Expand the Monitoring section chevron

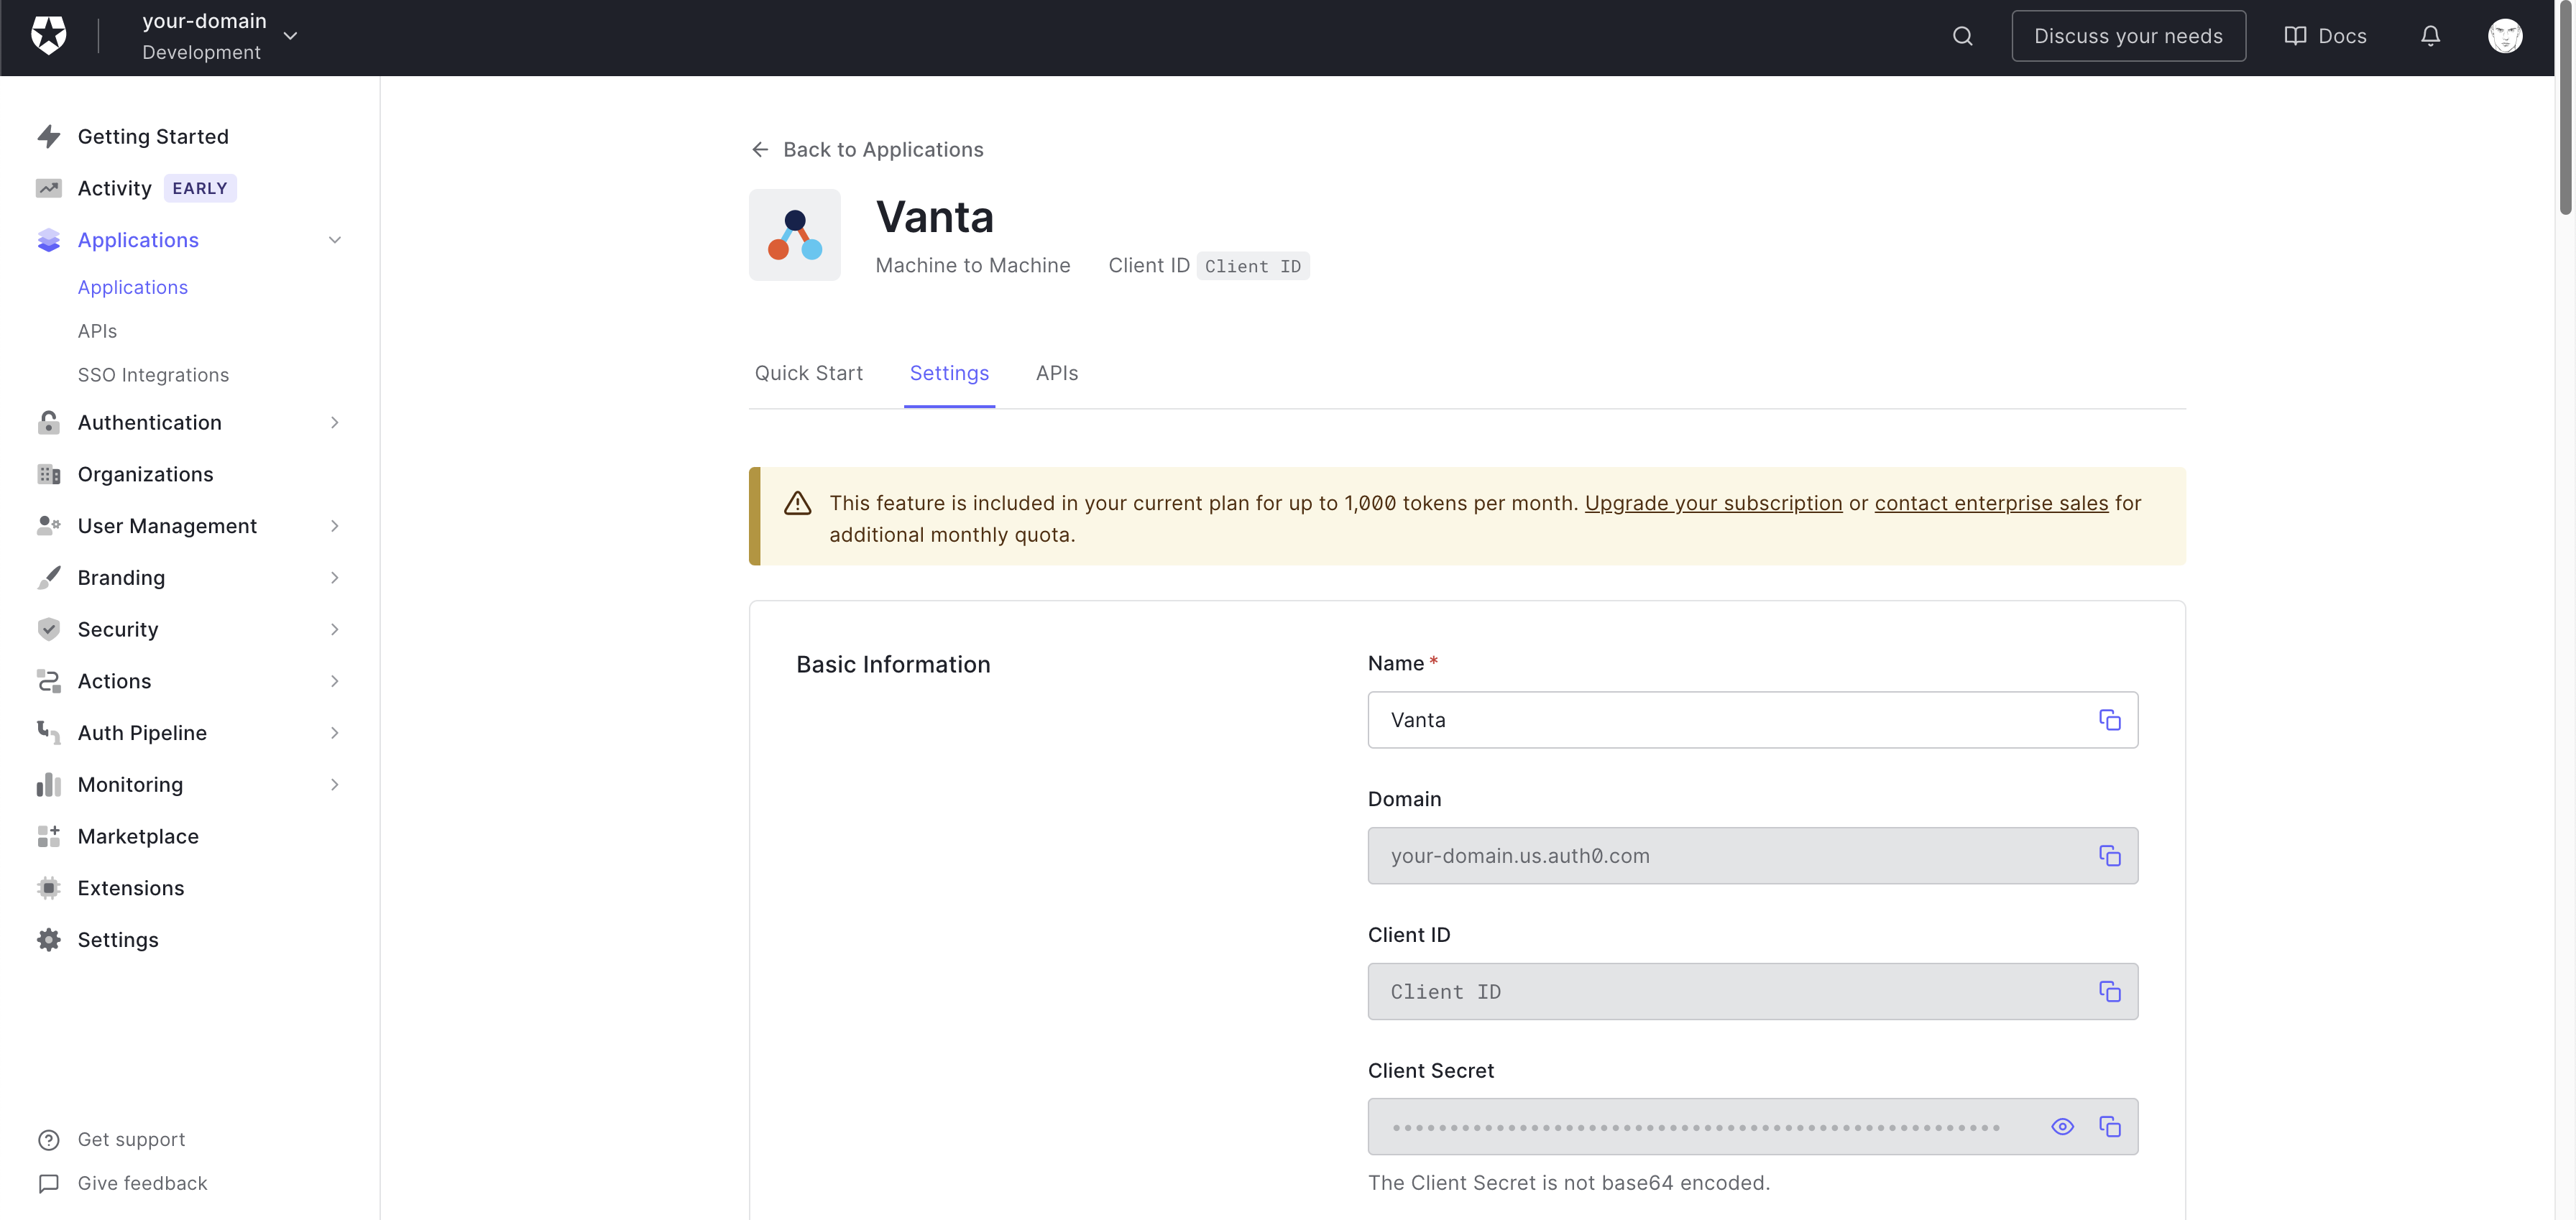click(335, 785)
